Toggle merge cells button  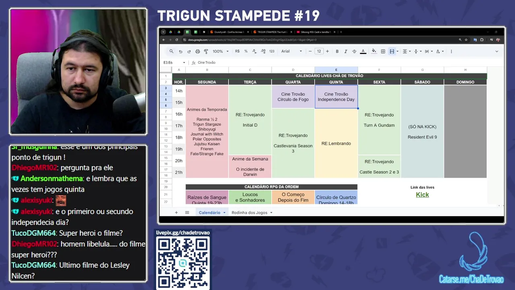(391, 51)
